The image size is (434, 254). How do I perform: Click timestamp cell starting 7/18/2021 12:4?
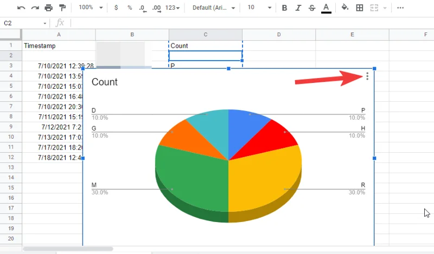click(x=53, y=158)
